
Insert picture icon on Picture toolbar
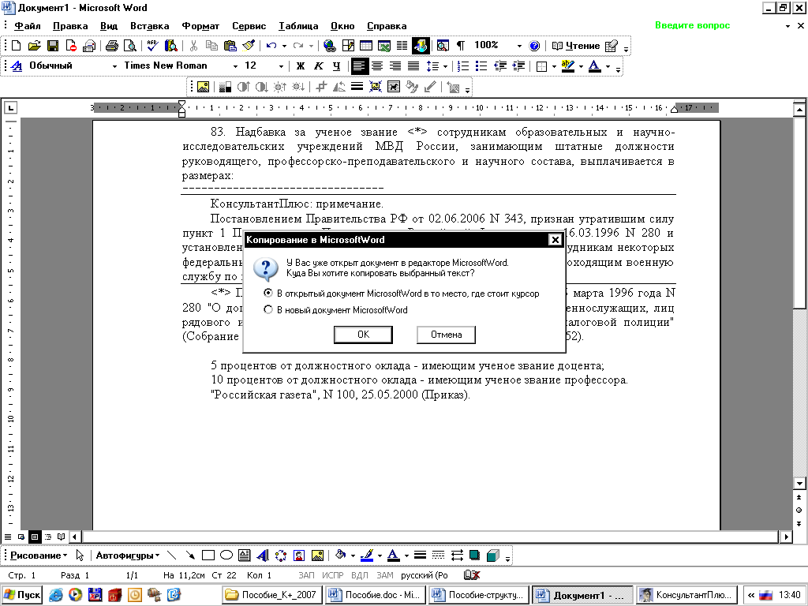(203, 87)
